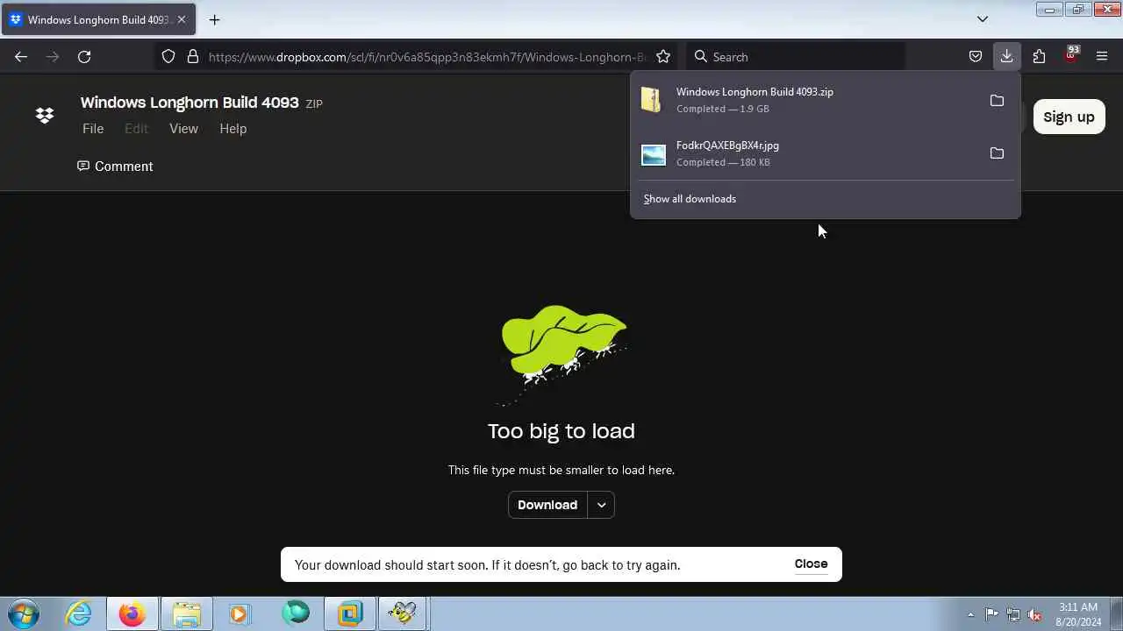Click Show all downloads
Viewport: 1123px width, 631px height.
(x=690, y=199)
